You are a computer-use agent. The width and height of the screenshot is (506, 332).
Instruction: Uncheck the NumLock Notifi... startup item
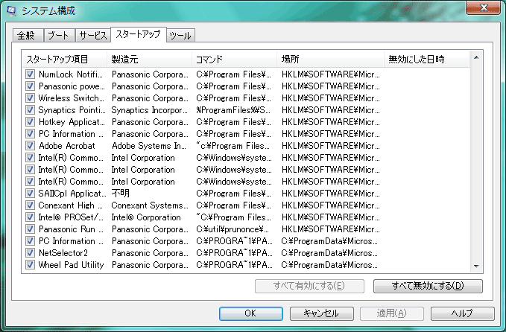coord(30,74)
